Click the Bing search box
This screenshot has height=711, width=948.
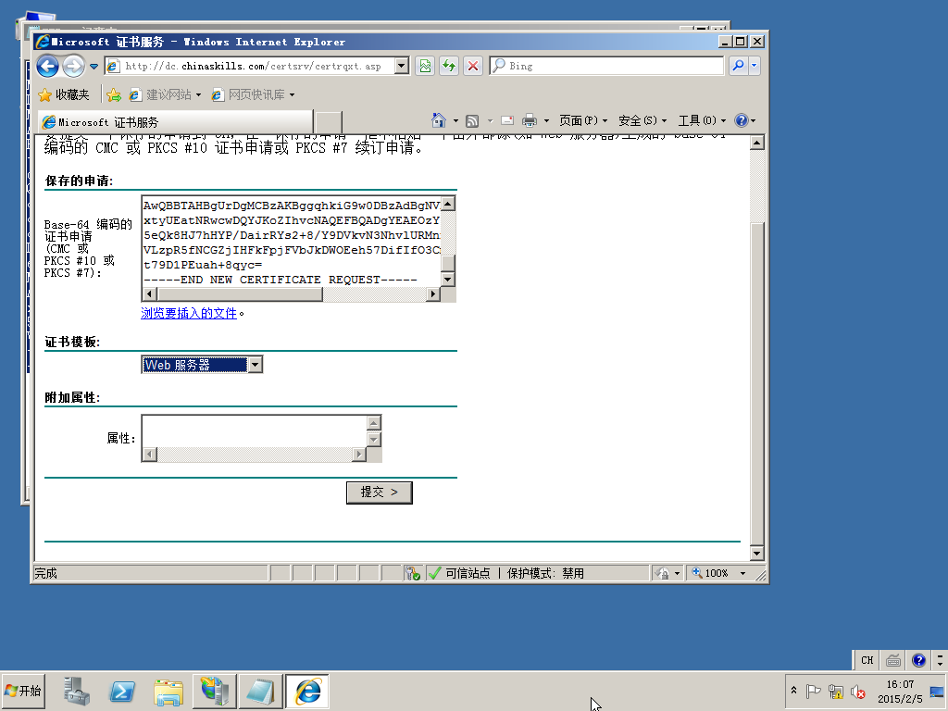(606, 66)
